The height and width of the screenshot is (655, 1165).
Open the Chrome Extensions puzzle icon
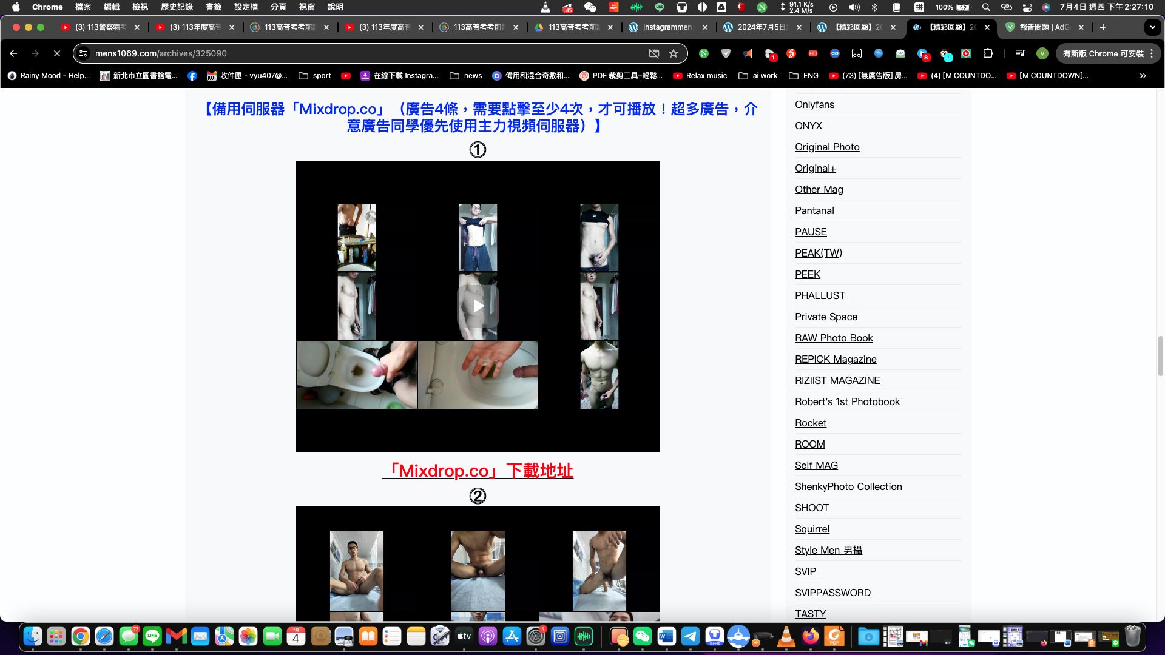click(x=988, y=53)
